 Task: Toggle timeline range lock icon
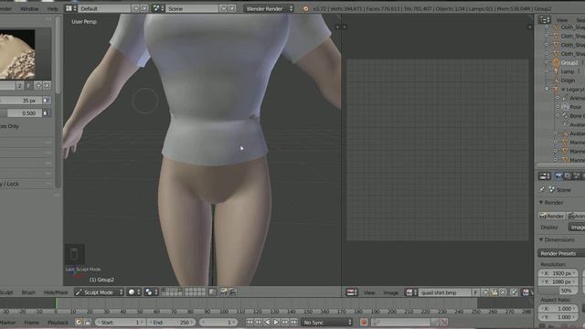88,323
